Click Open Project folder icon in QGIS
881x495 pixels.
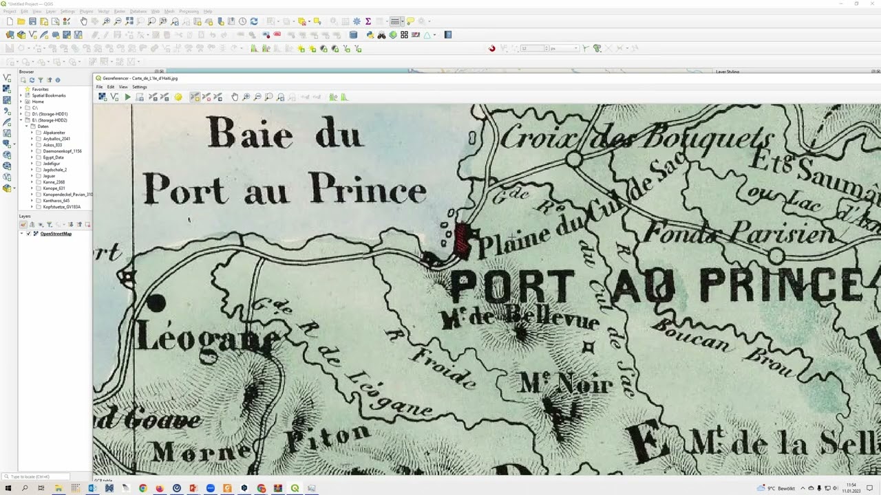click(21, 21)
